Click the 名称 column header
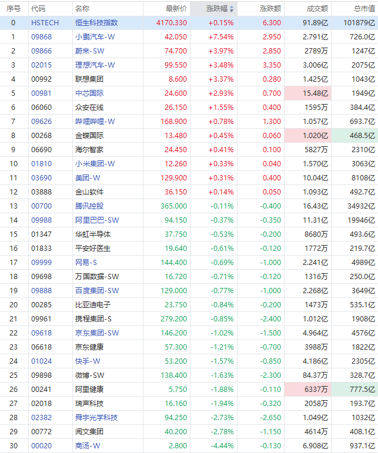The width and height of the screenshot is (378, 453). point(82,9)
